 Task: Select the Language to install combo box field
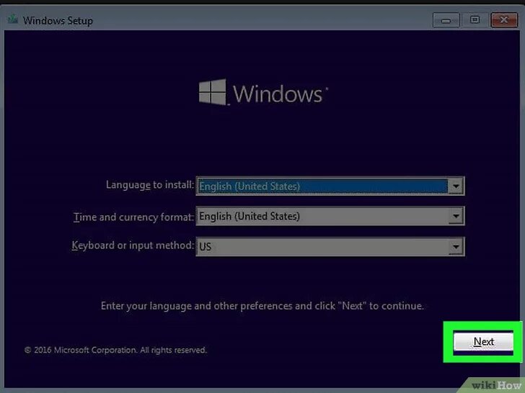(x=330, y=186)
